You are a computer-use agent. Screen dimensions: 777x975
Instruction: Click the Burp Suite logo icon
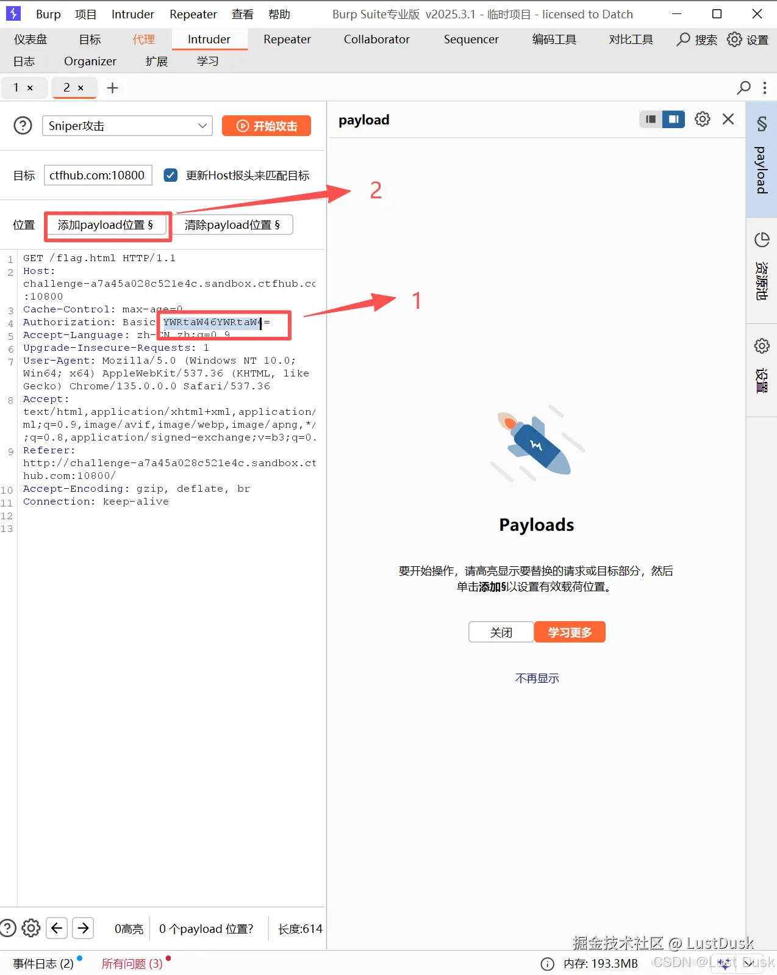click(x=13, y=13)
